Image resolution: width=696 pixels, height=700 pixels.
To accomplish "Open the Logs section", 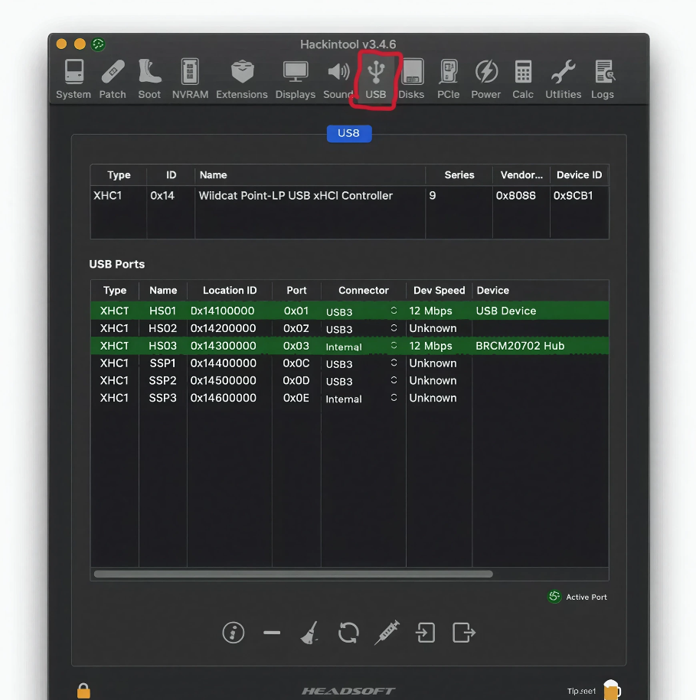I will coord(603,79).
